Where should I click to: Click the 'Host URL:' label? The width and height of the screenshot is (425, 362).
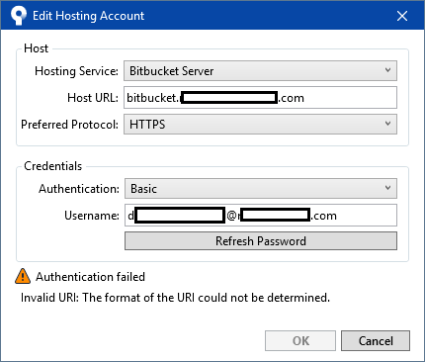click(x=93, y=98)
